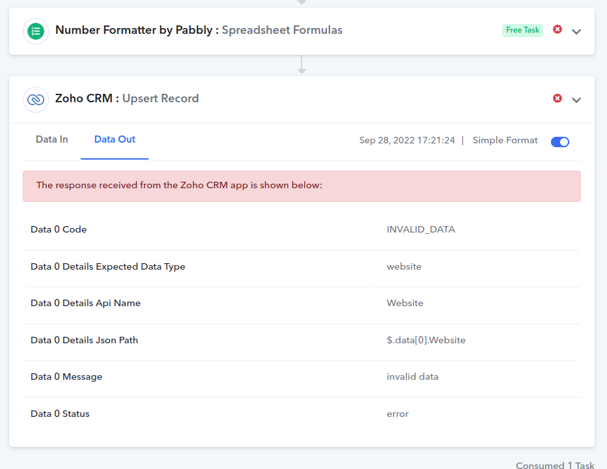Click the Consumed 1 Task text
607x469 pixels.
click(x=555, y=464)
